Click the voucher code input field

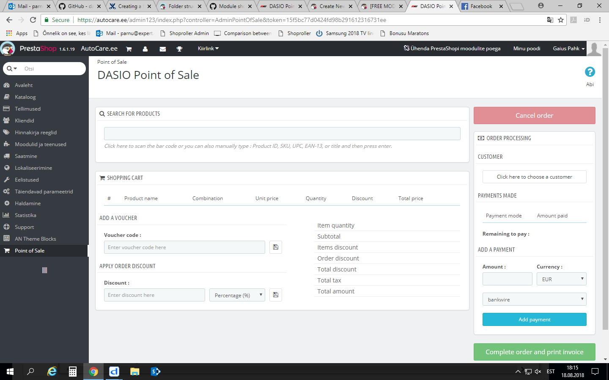pyautogui.click(x=184, y=247)
